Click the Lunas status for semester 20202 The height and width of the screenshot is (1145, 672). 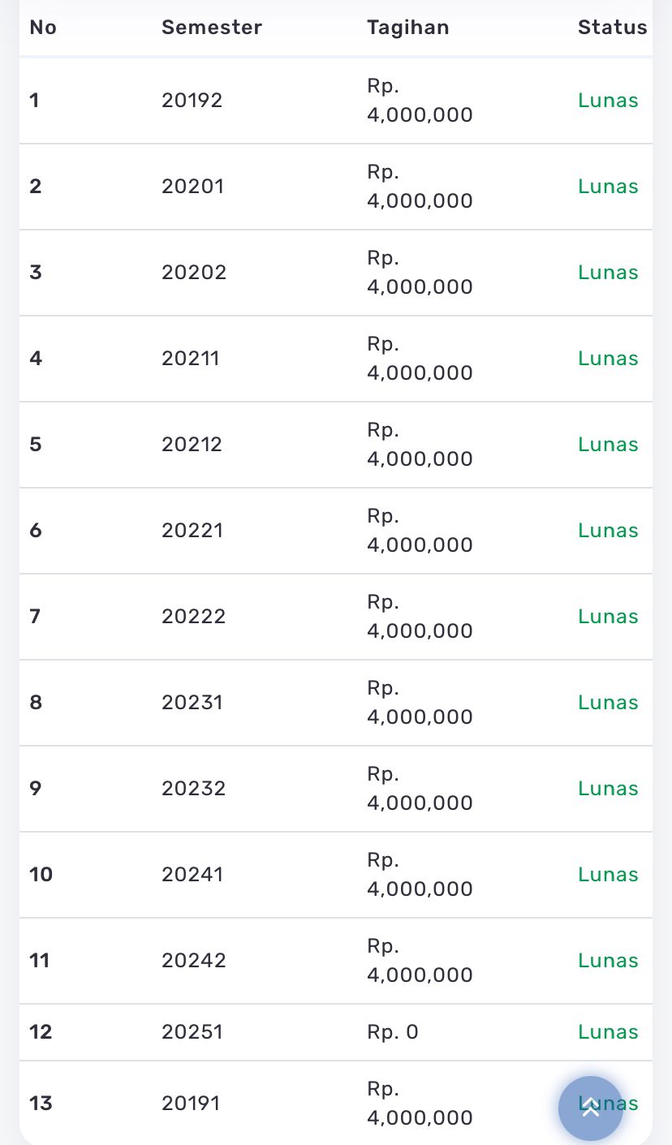pos(608,273)
